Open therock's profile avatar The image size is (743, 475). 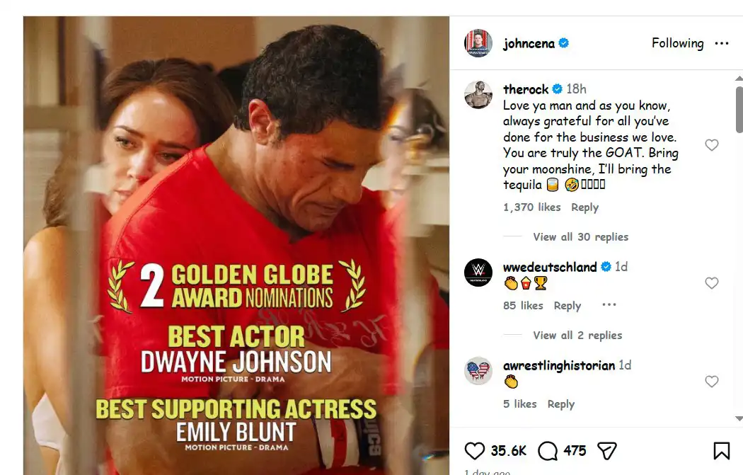tap(478, 94)
